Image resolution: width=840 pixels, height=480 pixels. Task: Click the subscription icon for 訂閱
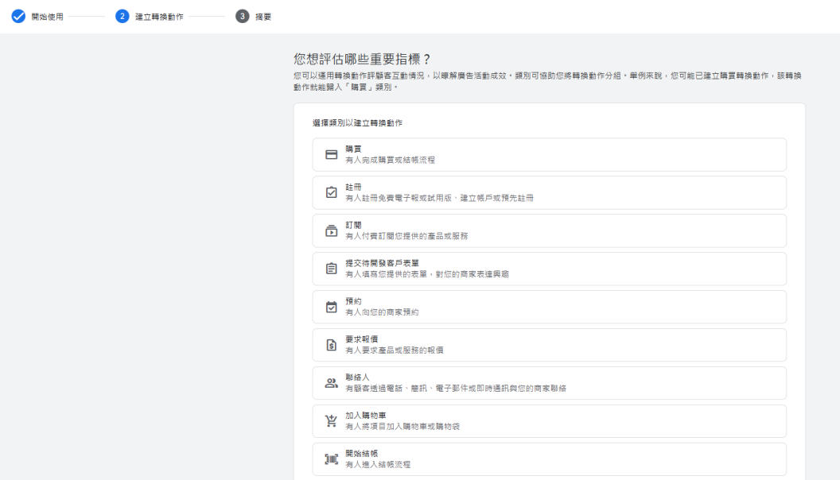coord(332,231)
